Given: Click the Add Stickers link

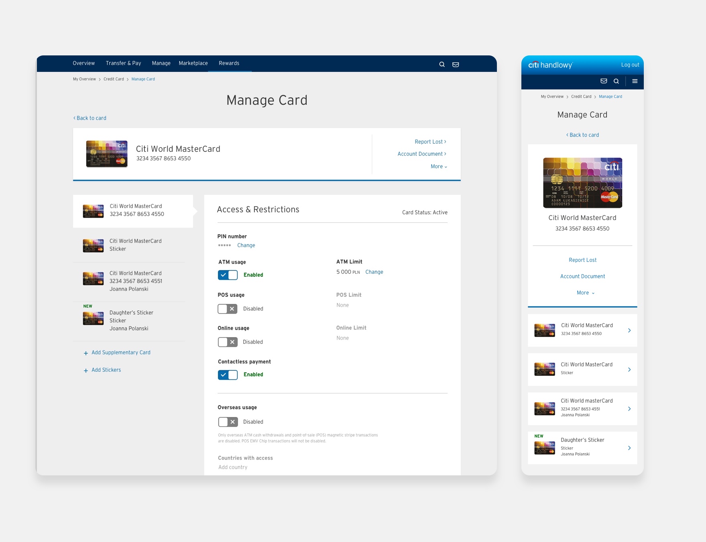Looking at the screenshot, I should click(x=106, y=370).
